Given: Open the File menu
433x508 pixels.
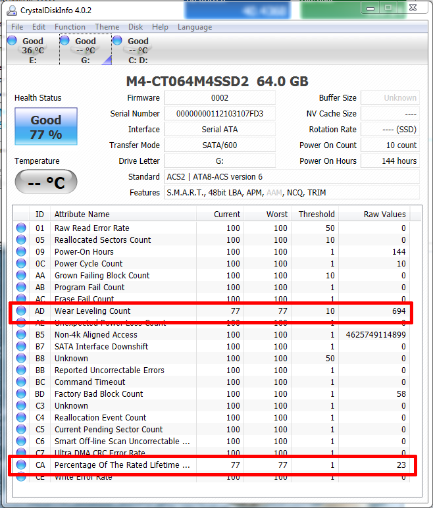Looking at the screenshot, I should (17, 27).
